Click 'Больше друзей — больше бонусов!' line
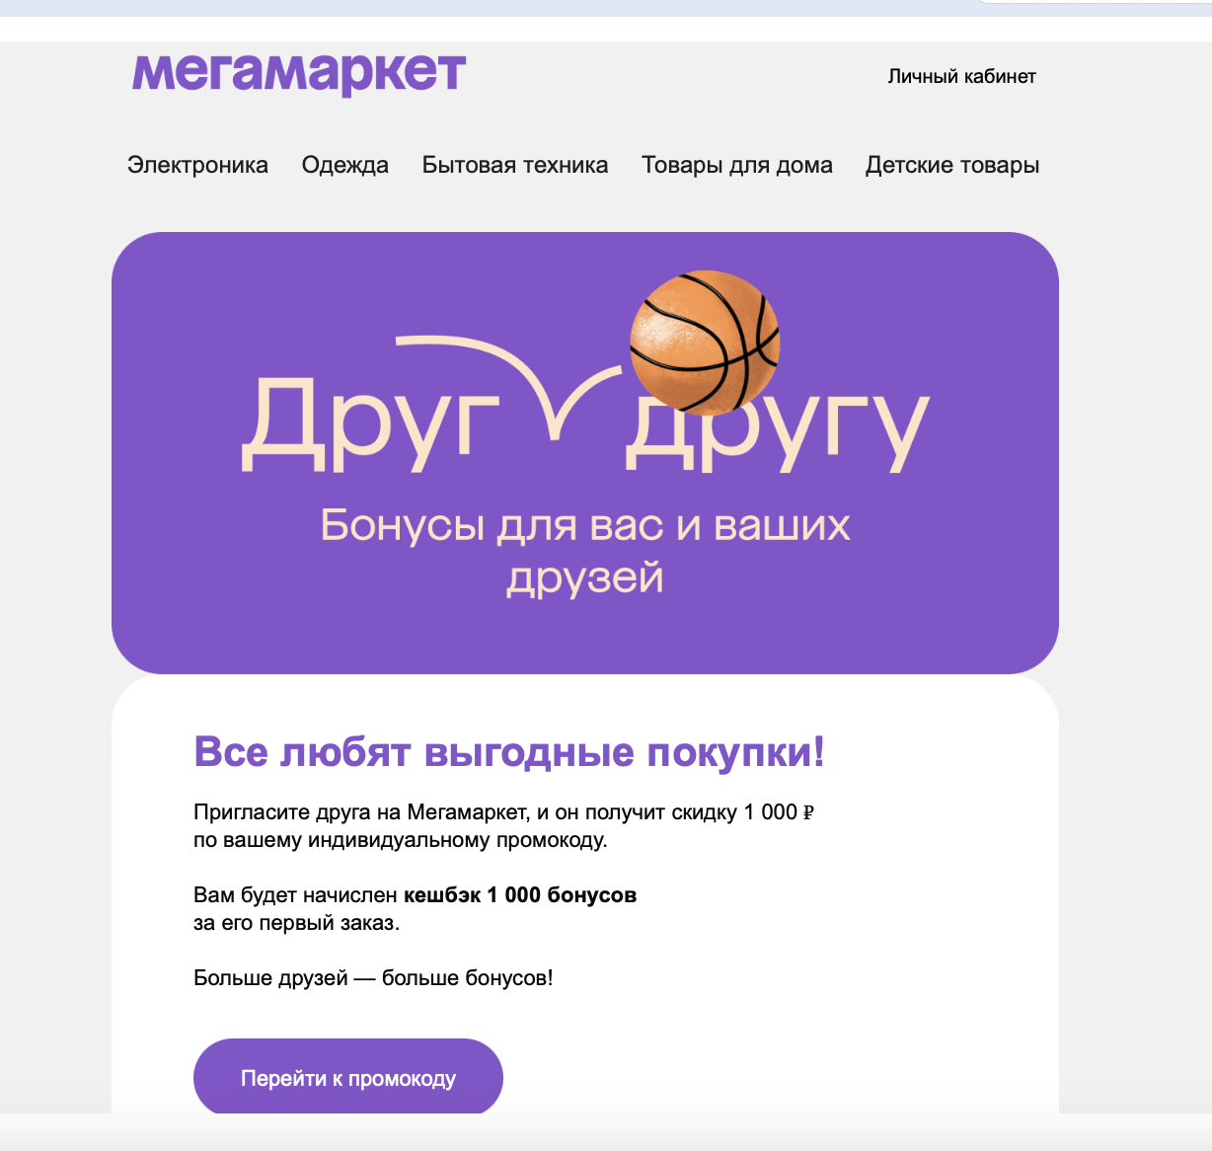 coord(373,978)
